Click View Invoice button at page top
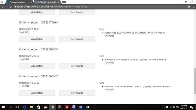 tap(77, 12)
